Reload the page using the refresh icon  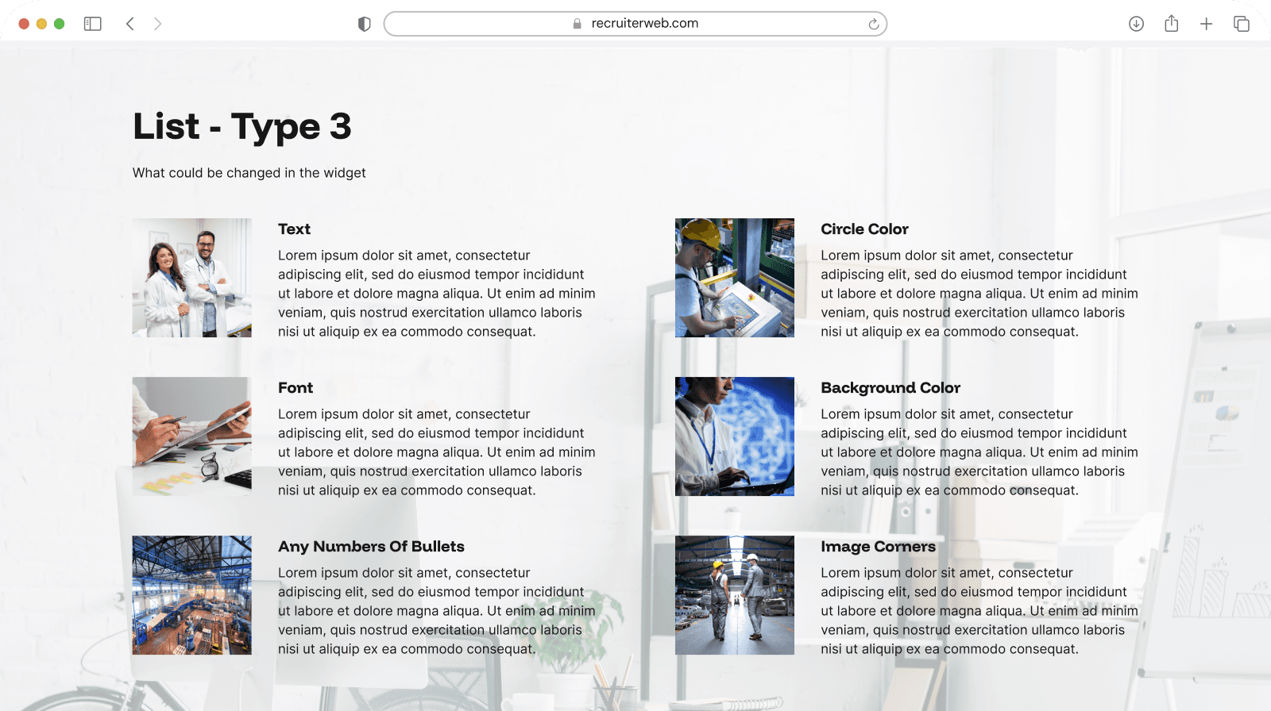[873, 24]
